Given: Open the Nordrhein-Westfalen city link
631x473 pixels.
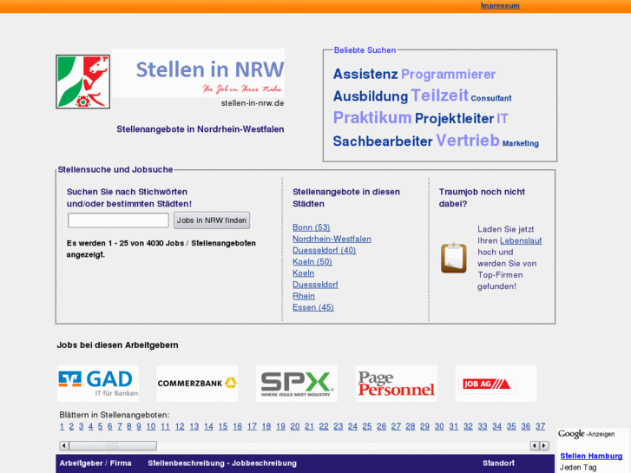Looking at the screenshot, I should click(x=332, y=239).
